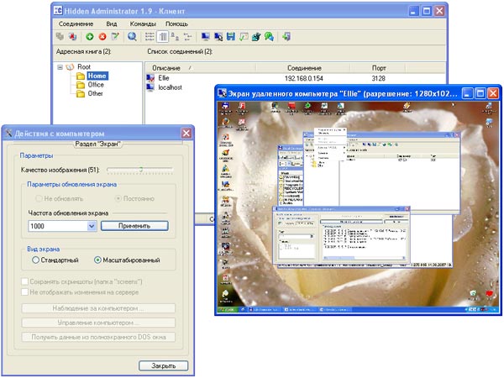Open the Команды menu
The height and width of the screenshot is (378, 504).
tap(143, 24)
